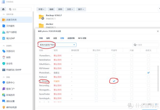The image size is (160, 110).
Task: Open 文件服务 file services icon
Action: (x=4, y=26)
